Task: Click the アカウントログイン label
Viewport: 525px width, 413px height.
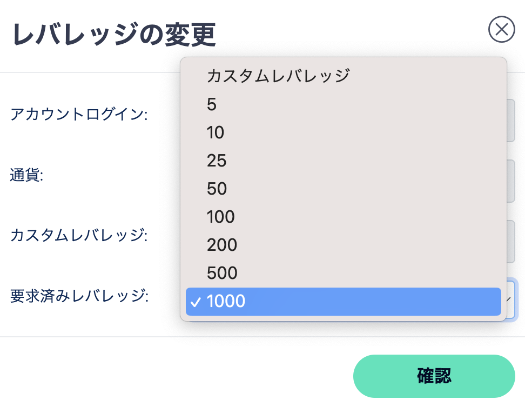Action: click(79, 114)
